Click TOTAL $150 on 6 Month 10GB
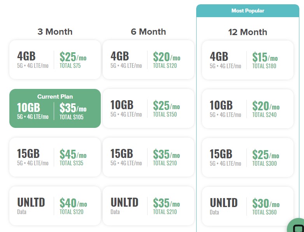The width and height of the screenshot is (304, 232). [x=165, y=114]
